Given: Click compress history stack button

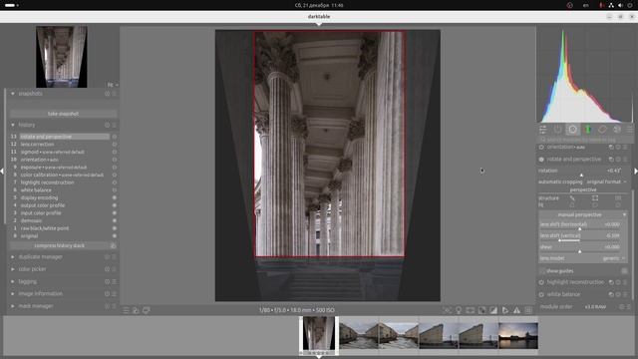Looking at the screenshot, I should [x=60, y=246].
